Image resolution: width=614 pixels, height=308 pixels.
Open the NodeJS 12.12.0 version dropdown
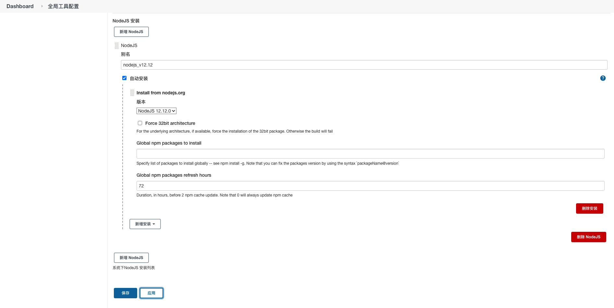156,111
